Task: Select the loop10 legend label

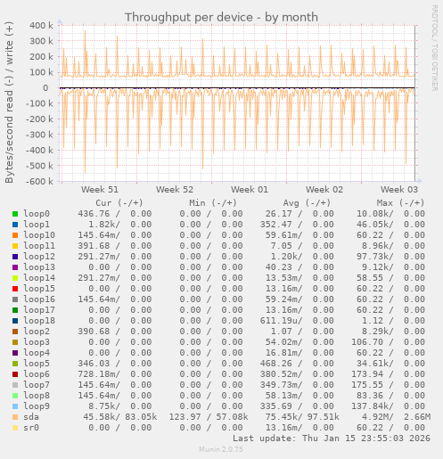Action: click(x=39, y=235)
